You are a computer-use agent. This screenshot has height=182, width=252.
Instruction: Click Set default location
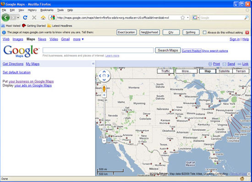click(x=16, y=72)
